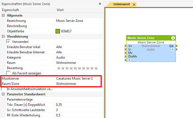Viewport: 193px width, 118px height.
Task: Uncheck the Verwenden checkbox
Action: [x=9, y=41]
